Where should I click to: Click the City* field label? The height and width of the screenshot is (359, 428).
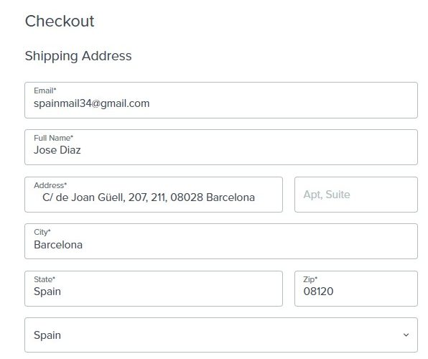pos(42,233)
